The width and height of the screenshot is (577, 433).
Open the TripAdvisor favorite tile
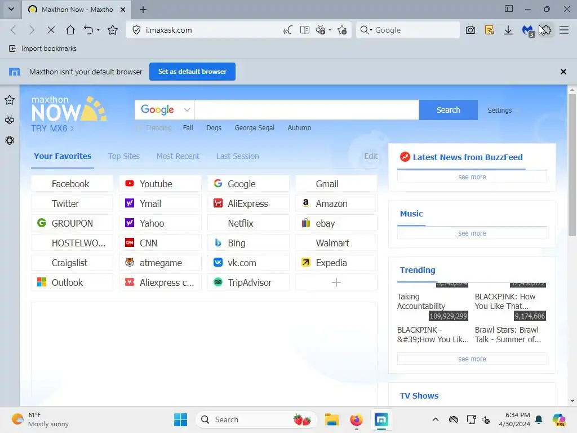(248, 282)
